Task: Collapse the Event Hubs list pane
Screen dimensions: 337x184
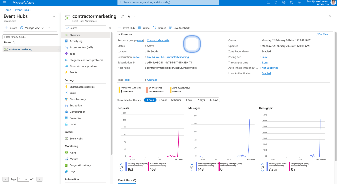Action: pos(54,16)
